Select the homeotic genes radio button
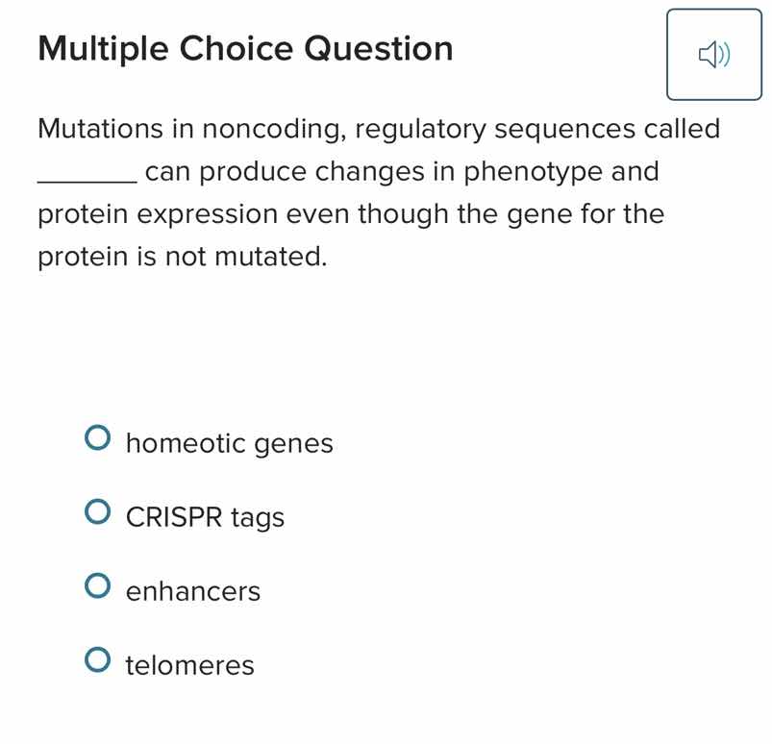 click(x=98, y=437)
